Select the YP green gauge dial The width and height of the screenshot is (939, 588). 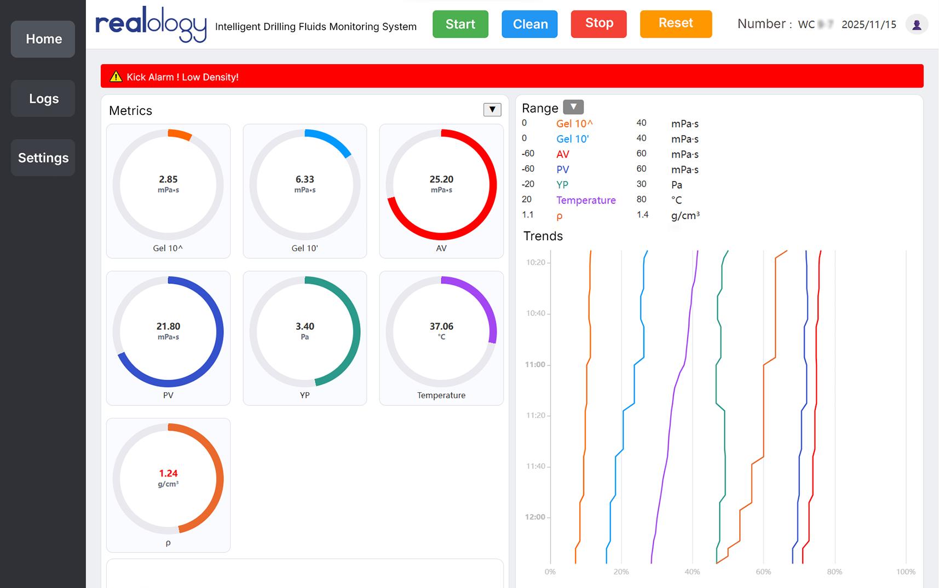tap(304, 332)
